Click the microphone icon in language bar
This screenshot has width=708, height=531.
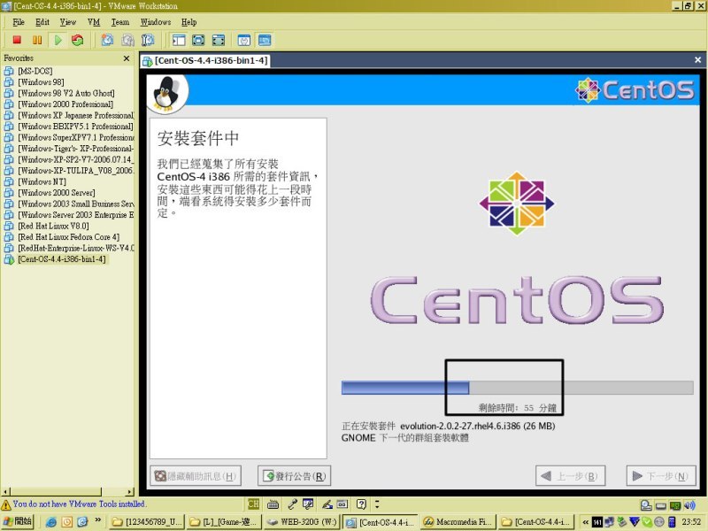pyautogui.click(x=292, y=504)
